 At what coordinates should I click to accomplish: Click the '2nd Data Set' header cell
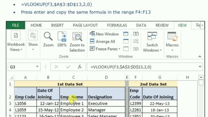pyautogui.click(x=153, y=84)
